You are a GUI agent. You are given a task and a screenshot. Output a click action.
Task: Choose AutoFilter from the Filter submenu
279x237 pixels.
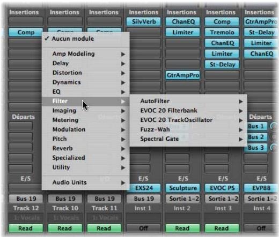(188, 101)
